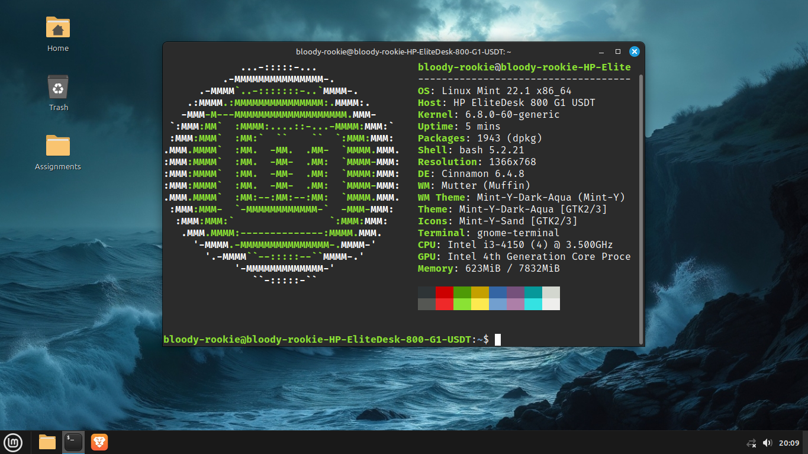Click the white neofetch color block
The image size is (808, 454).
coord(551,304)
